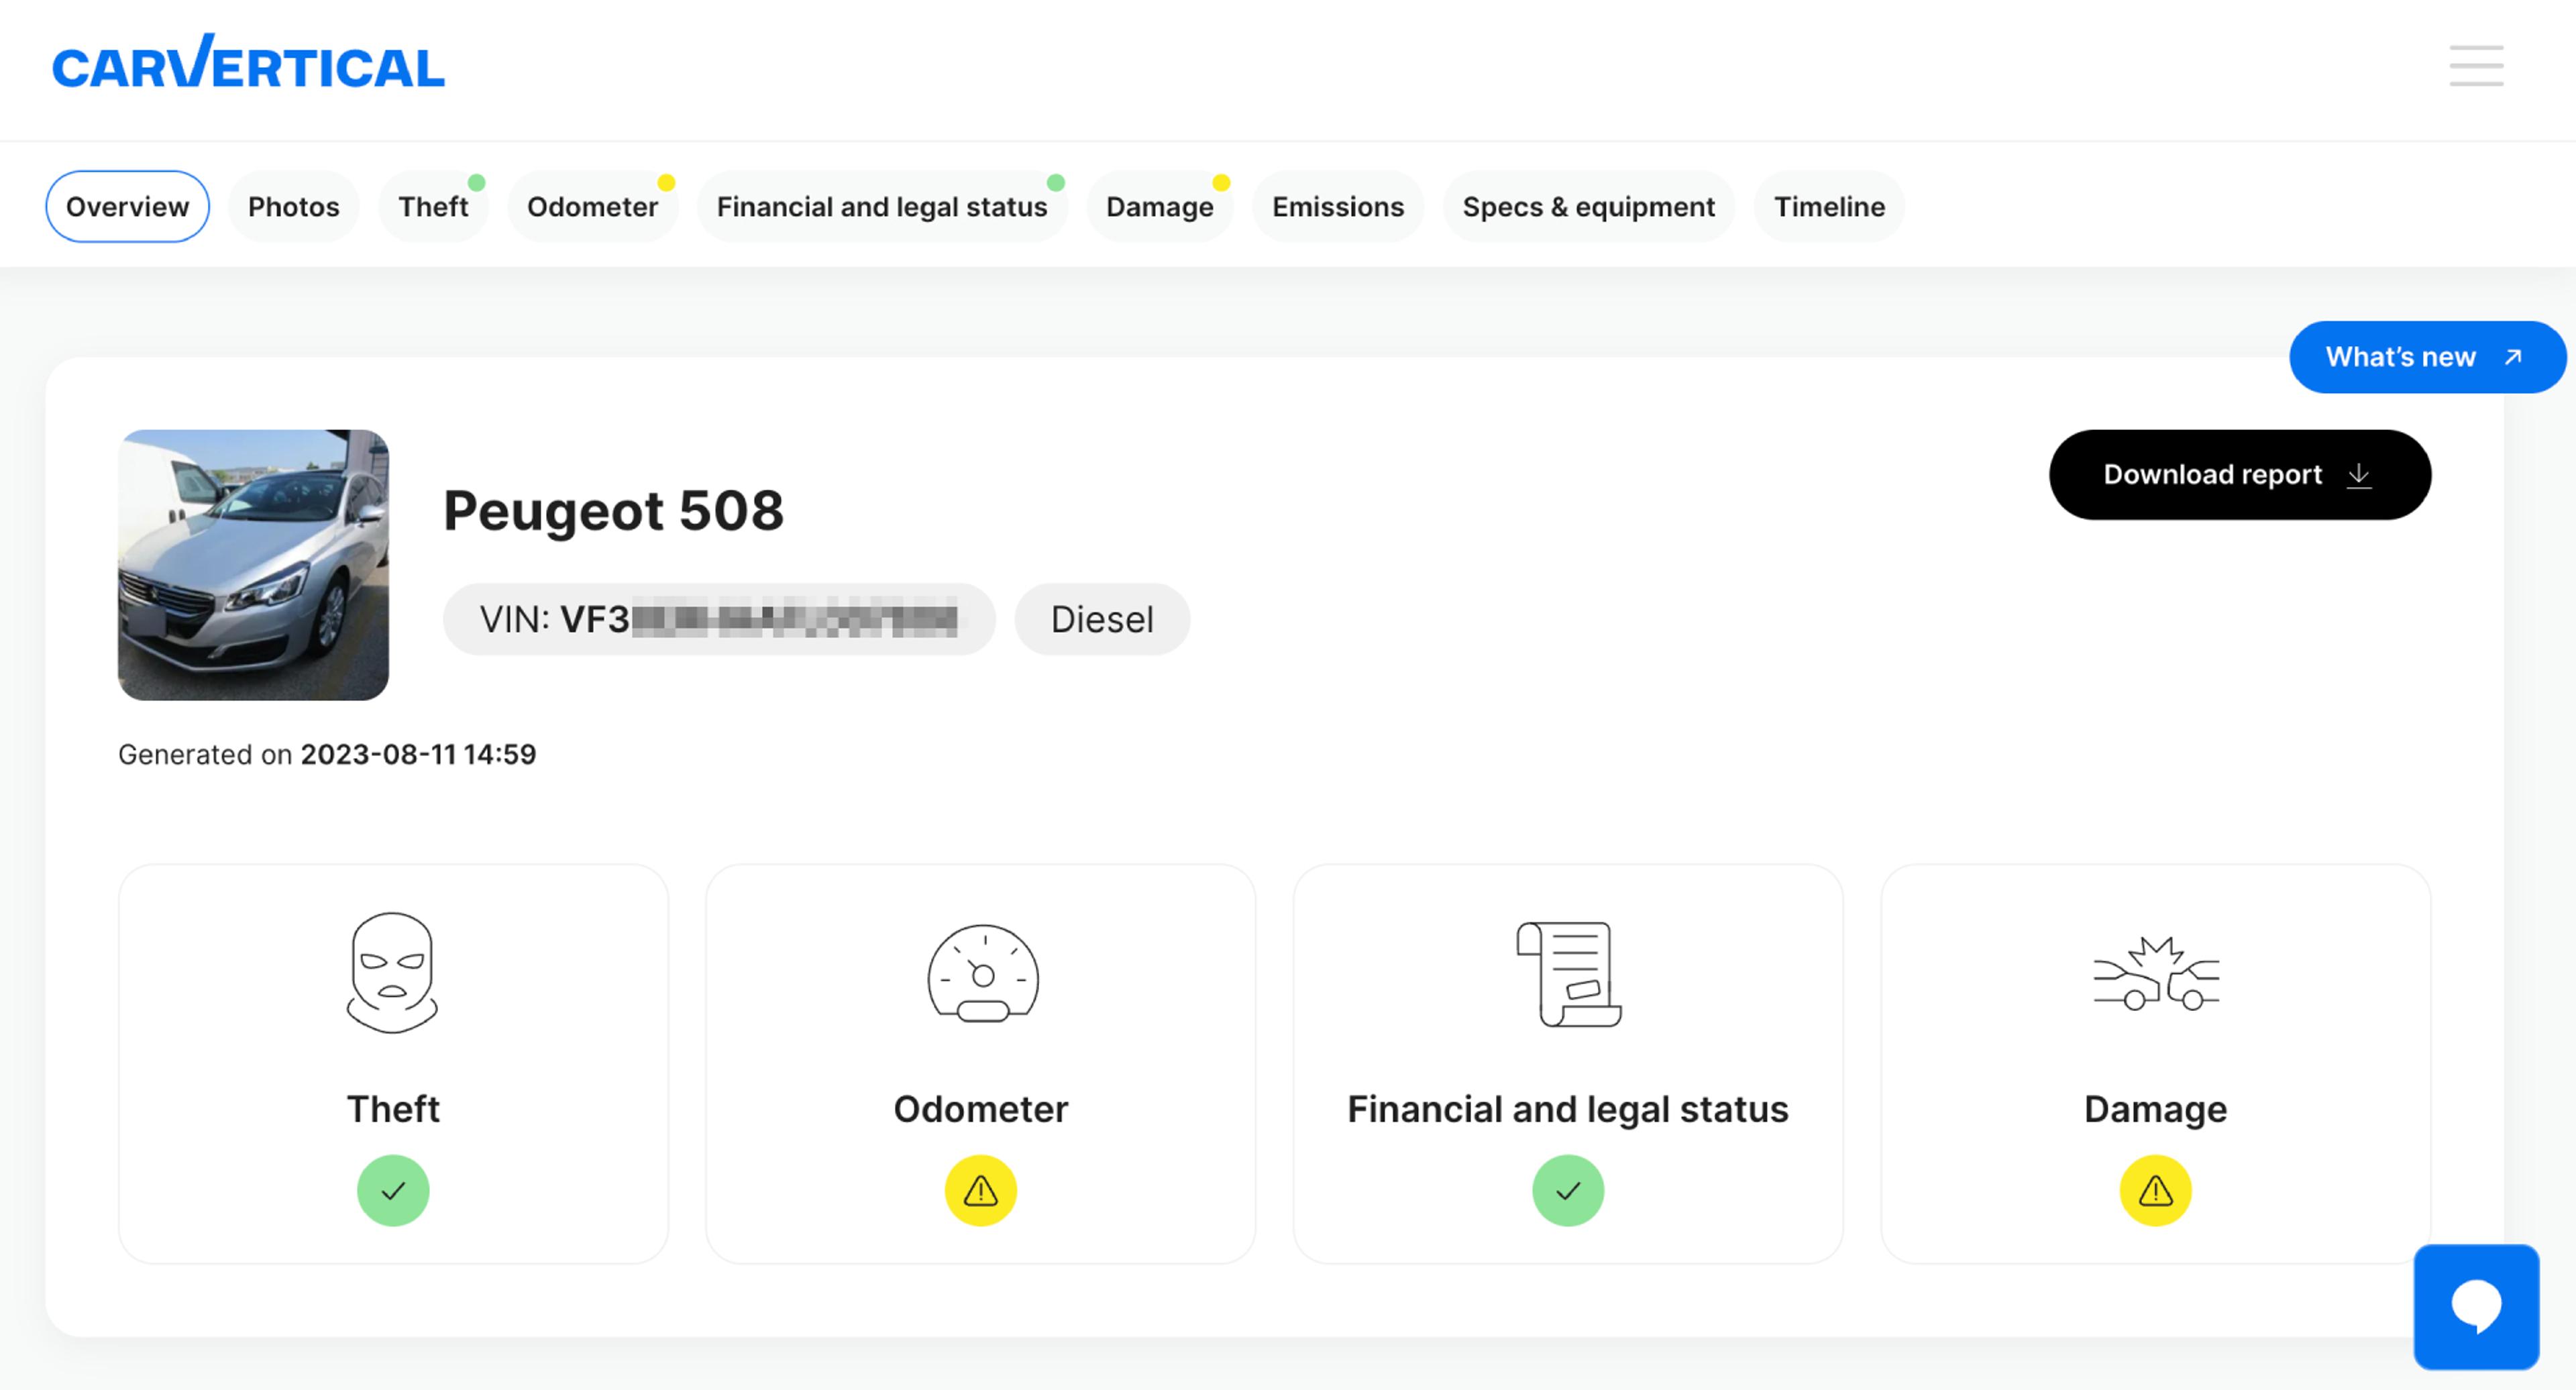Click the odometer gauge icon
Viewport: 2576px width, 1390px height.
[981, 973]
